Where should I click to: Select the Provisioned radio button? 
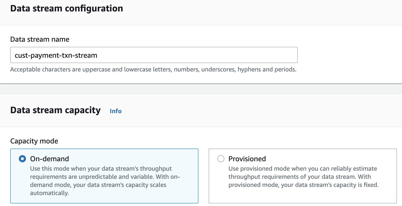pyautogui.click(x=221, y=159)
